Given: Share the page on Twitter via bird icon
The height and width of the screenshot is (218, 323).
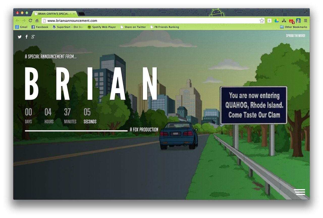Looking at the screenshot, I should pos(20,37).
